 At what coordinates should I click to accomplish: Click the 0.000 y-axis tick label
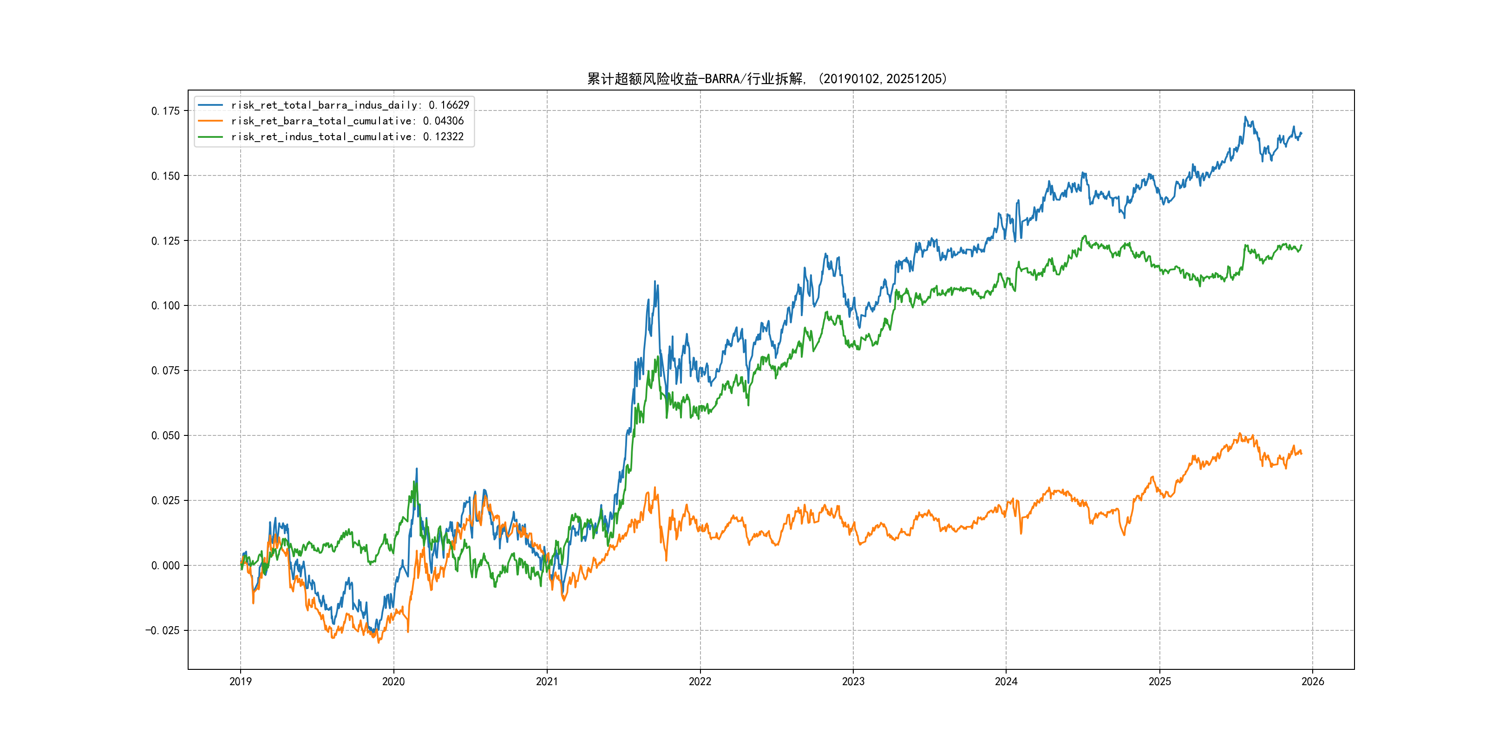click(165, 565)
